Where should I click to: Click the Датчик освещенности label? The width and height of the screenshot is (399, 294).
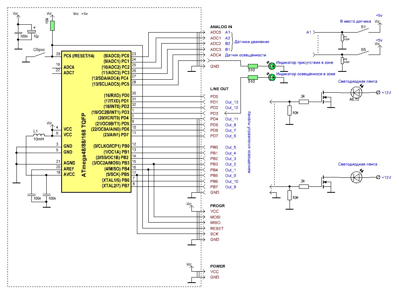tap(246, 55)
